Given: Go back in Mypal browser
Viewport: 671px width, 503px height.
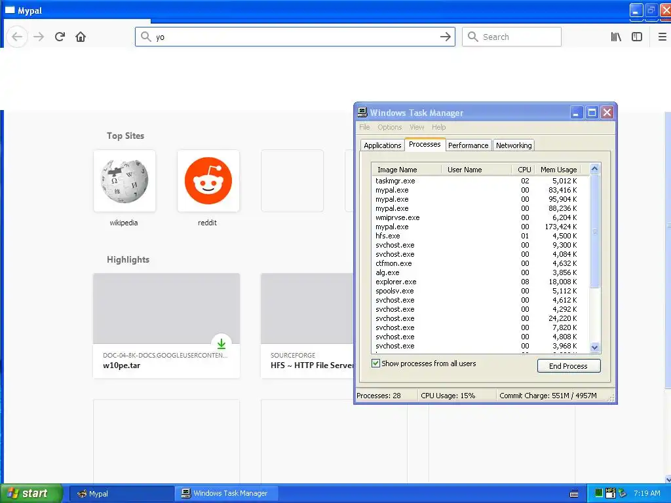Looking at the screenshot, I should (17, 37).
